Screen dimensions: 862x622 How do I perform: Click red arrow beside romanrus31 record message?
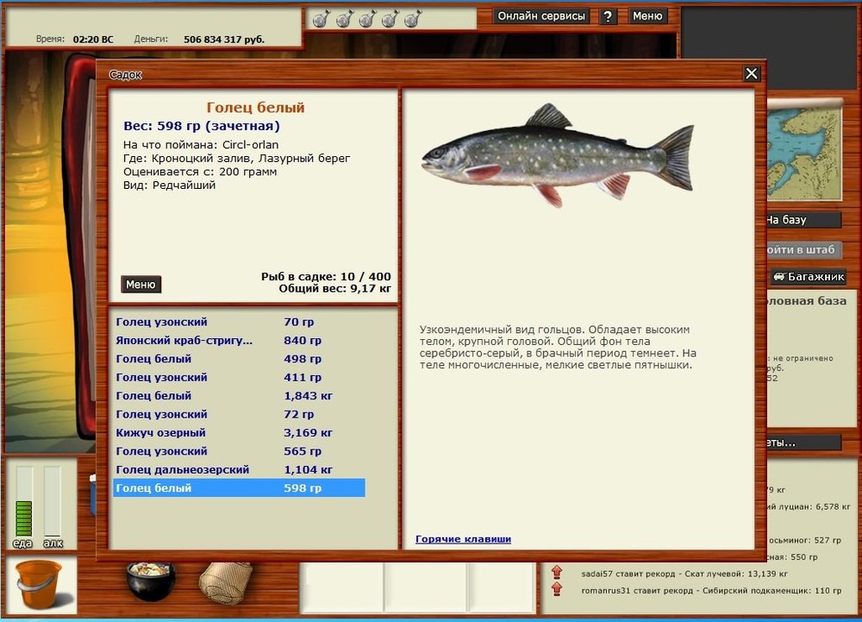click(557, 590)
